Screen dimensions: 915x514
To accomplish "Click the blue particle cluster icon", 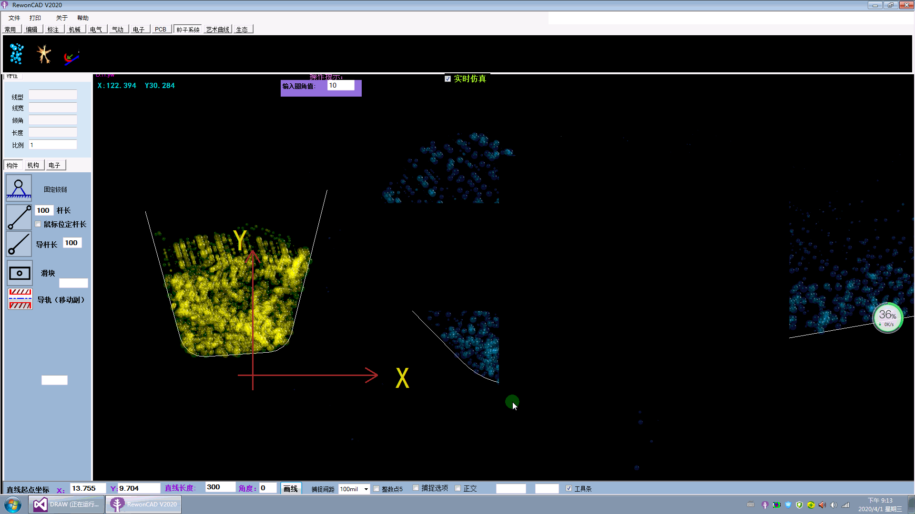I will pyautogui.click(x=17, y=54).
